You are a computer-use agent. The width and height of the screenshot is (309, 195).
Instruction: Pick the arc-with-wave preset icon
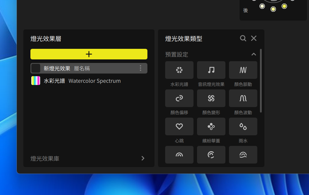243,155
